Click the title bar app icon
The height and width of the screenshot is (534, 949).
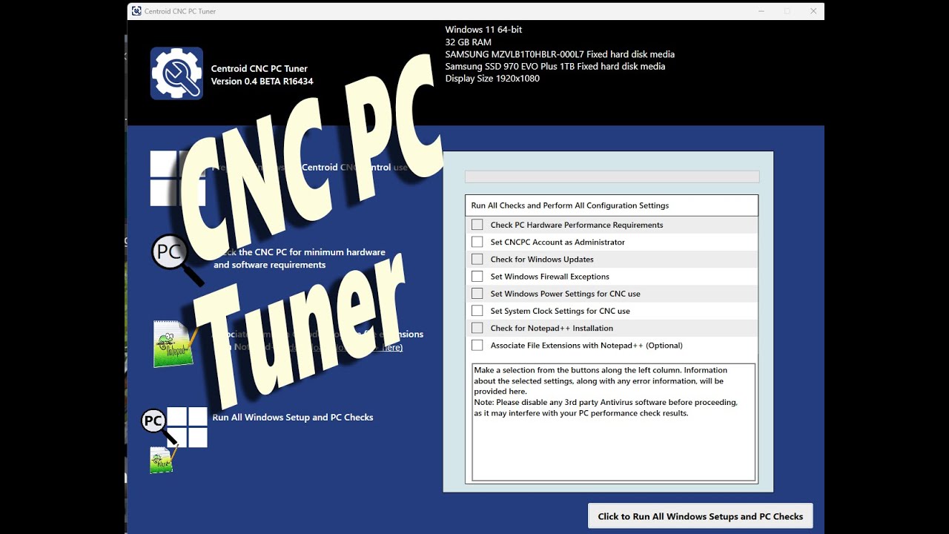136,11
